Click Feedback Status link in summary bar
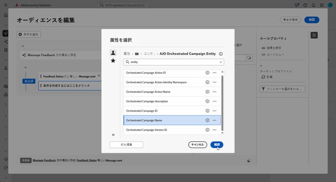336x182 pixels. 86,161
